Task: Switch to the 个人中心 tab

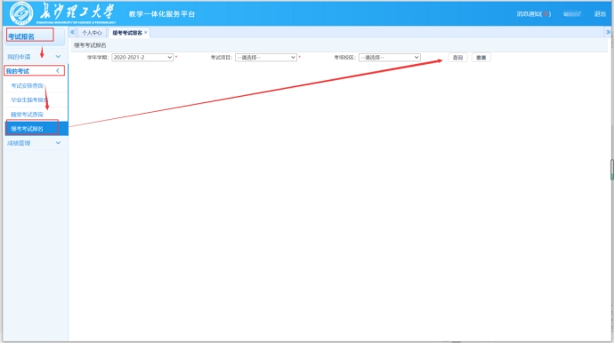Action: 92,33
